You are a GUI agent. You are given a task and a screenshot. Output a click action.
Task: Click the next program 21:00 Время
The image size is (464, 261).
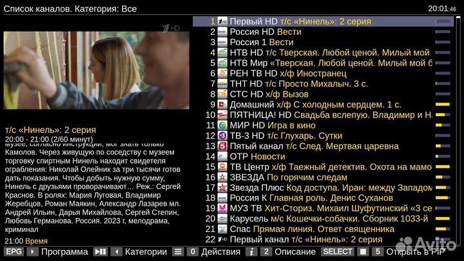[26, 241]
